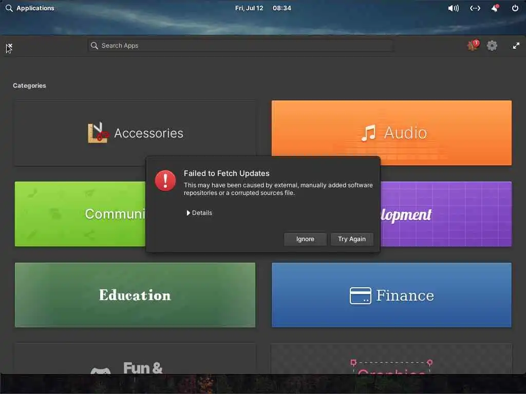
Task: Toggle fullscreen with the expand arrows icon
Action: point(516,46)
